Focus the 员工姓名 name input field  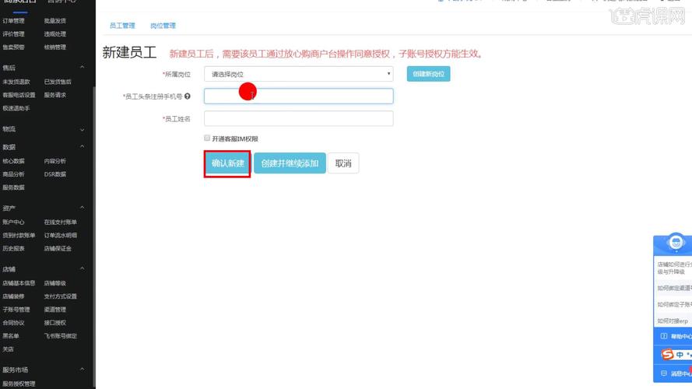point(299,118)
